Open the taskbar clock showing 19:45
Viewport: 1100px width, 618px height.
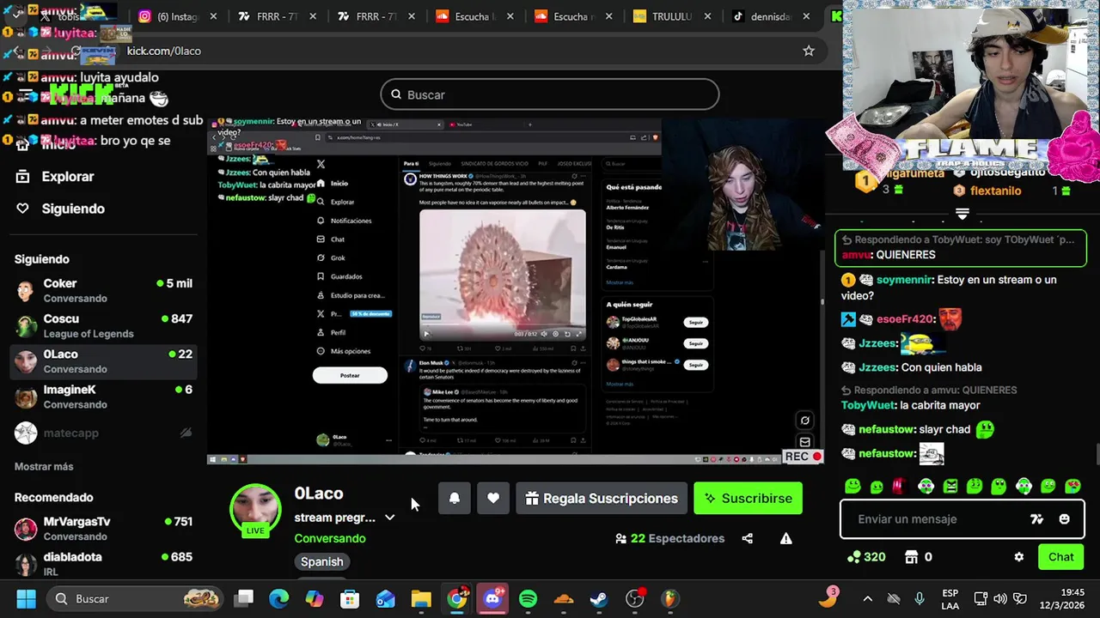point(1060,598)
